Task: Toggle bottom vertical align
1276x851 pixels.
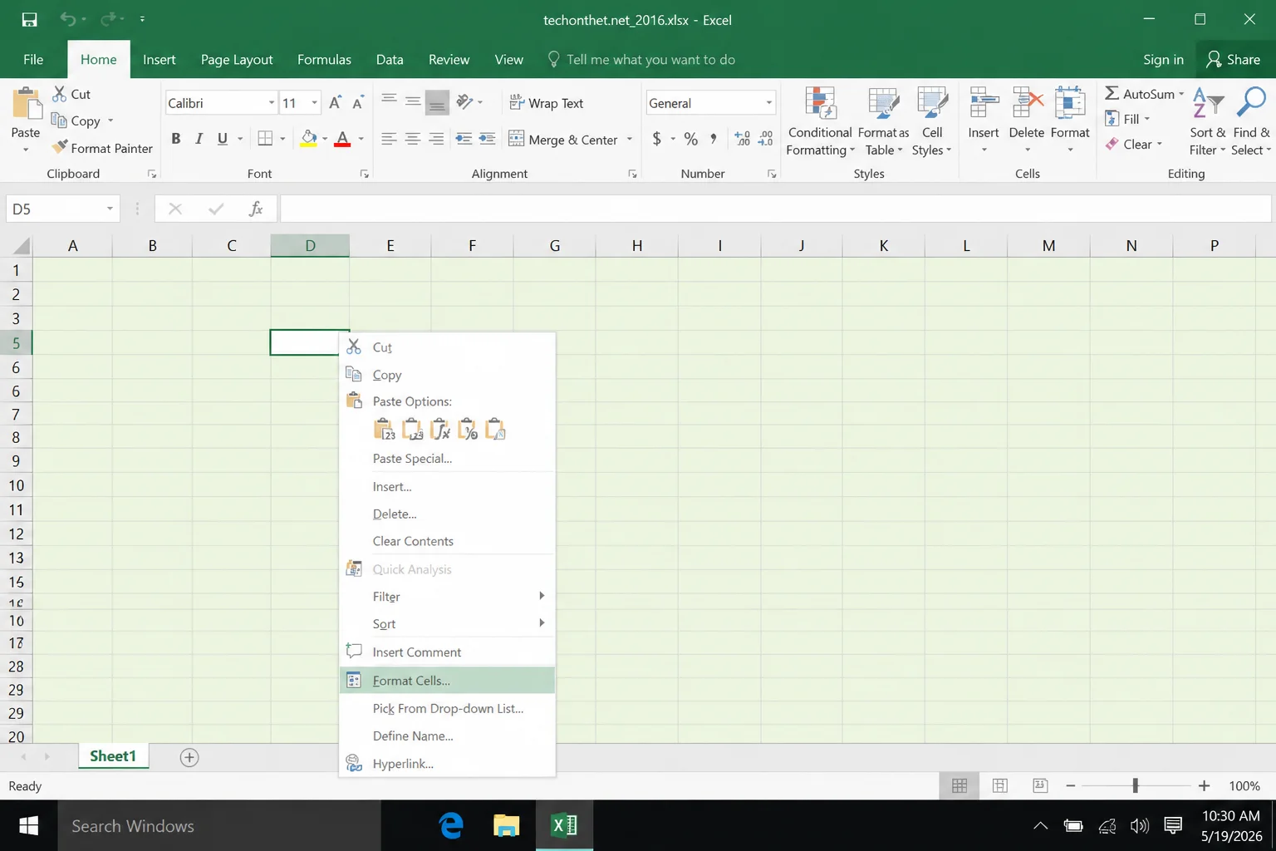Action: pyautogui.click(x=437, y=103)
